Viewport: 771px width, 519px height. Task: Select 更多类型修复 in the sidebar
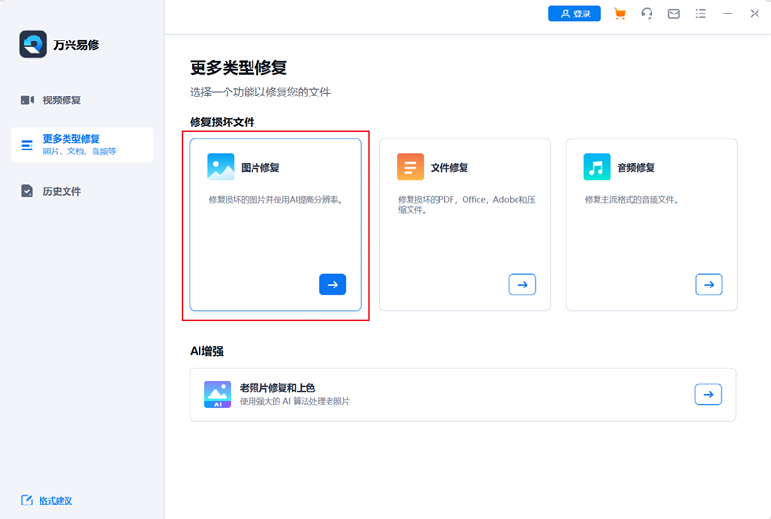82,145
